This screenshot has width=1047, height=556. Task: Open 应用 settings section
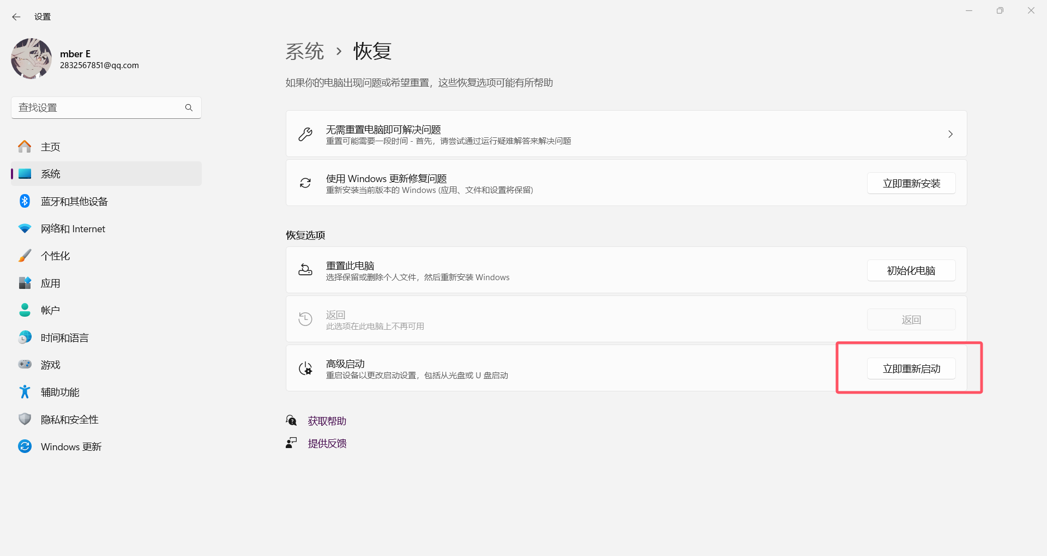point(51,283)
